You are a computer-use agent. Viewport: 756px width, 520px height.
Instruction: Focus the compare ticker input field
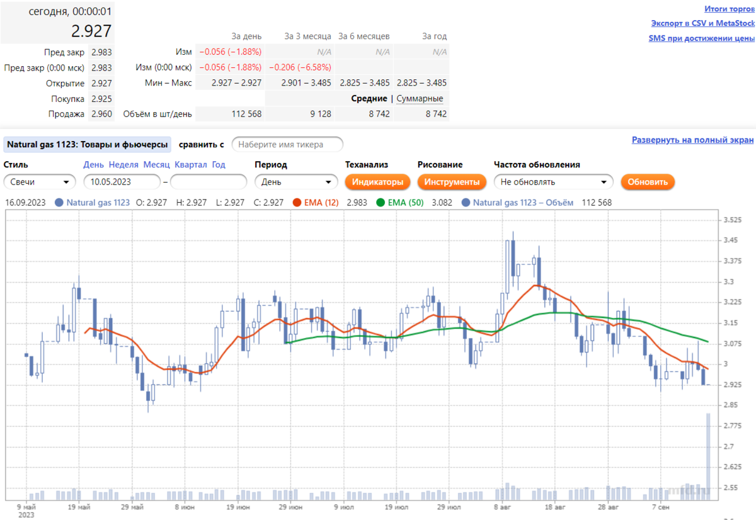(x=287, y=144)
